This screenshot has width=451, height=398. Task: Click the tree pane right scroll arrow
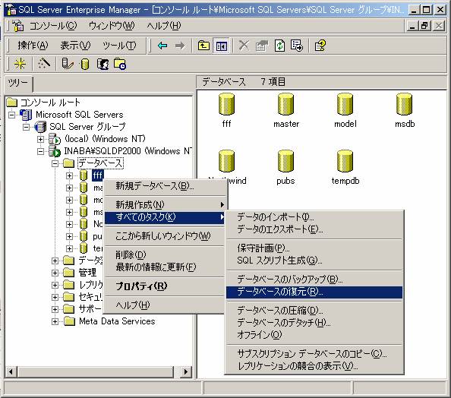point(186,372)
